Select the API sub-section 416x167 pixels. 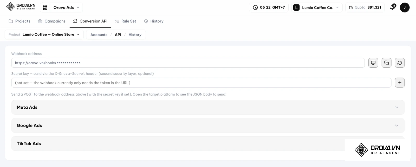[x=118, y=35]
